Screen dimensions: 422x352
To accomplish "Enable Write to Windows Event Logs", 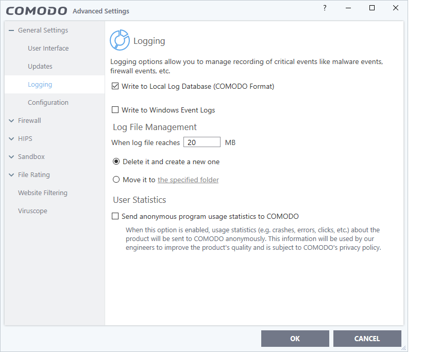I will [x=115, y=110].
